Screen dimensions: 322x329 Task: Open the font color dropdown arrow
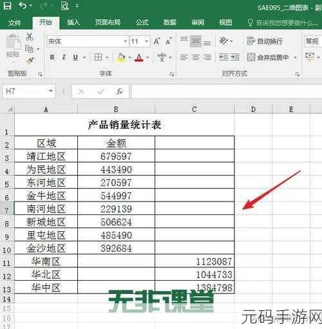coord(147,57)
